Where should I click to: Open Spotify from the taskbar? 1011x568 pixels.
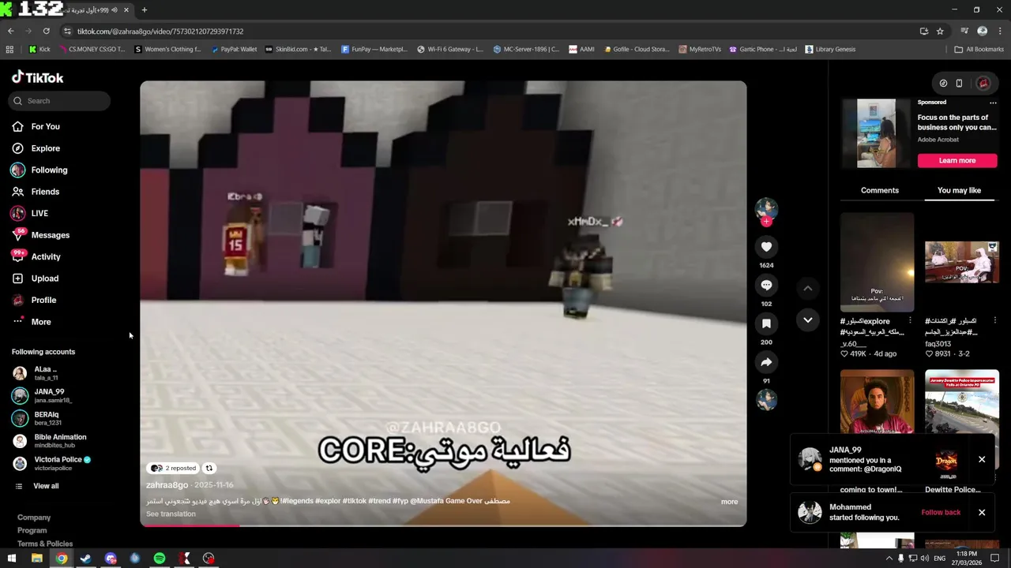160,559
